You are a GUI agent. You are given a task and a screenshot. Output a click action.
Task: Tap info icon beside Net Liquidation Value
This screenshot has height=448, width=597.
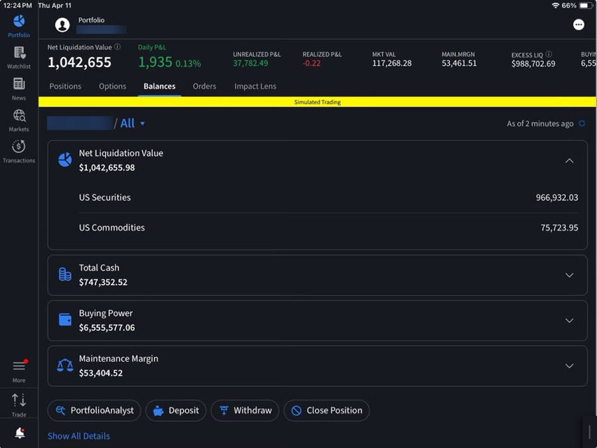117,47
